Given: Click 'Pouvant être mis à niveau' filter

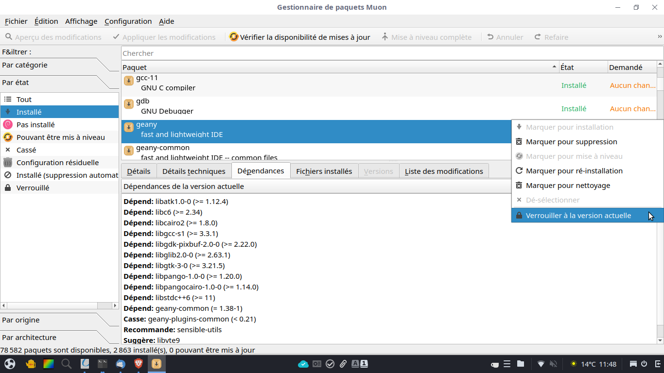Looking at the screenshot, I should point(60,137).
